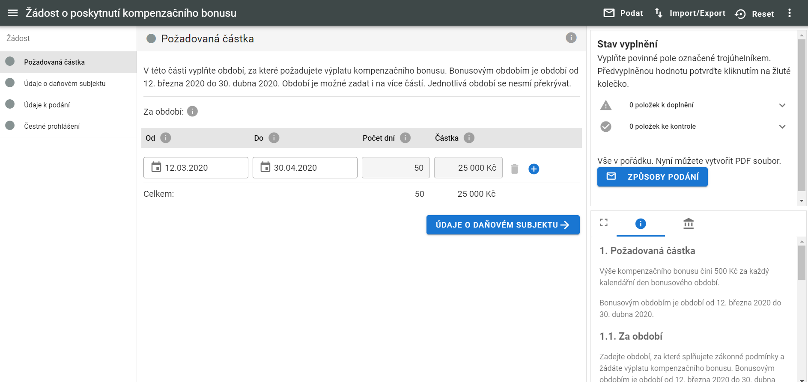Viewport: 808px width, 382px height.
Task: Open the Import/Export menu
Action: pyautogui.click(x=690, y=13)
